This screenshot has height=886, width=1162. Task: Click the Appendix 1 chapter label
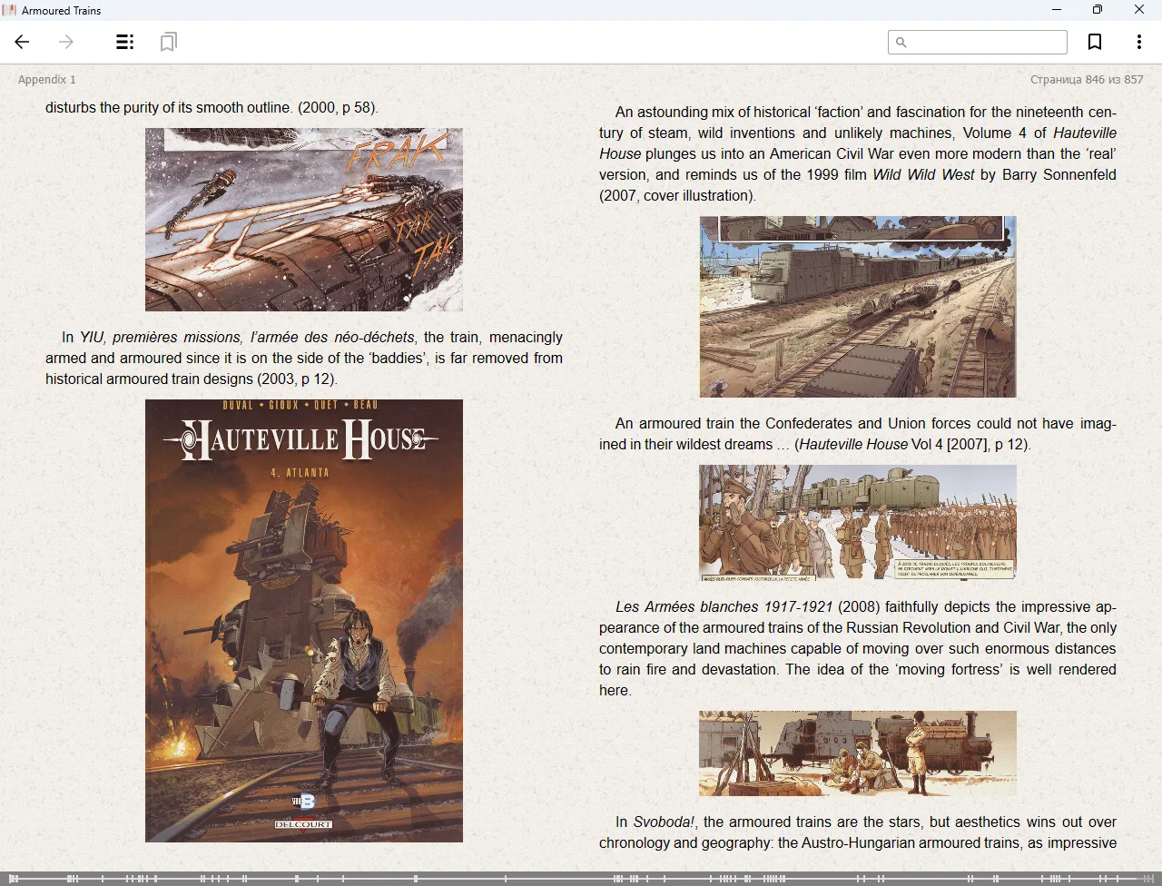47,80
